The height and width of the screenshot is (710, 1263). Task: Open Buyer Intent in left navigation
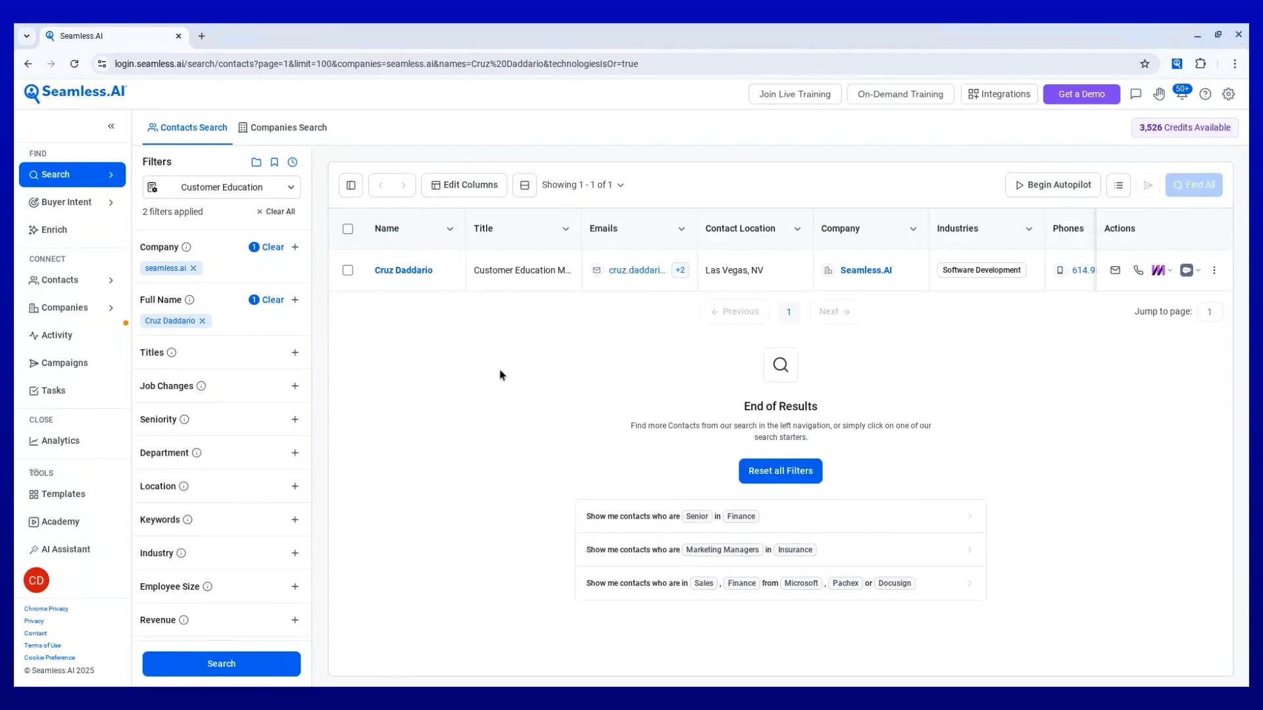66,202
